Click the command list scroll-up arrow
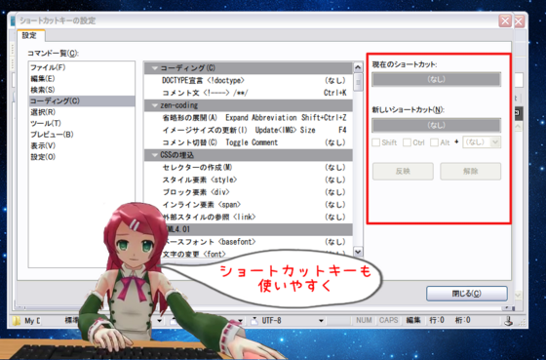Image resolution: width=546 pixels, height=360 pixels. 358,67
